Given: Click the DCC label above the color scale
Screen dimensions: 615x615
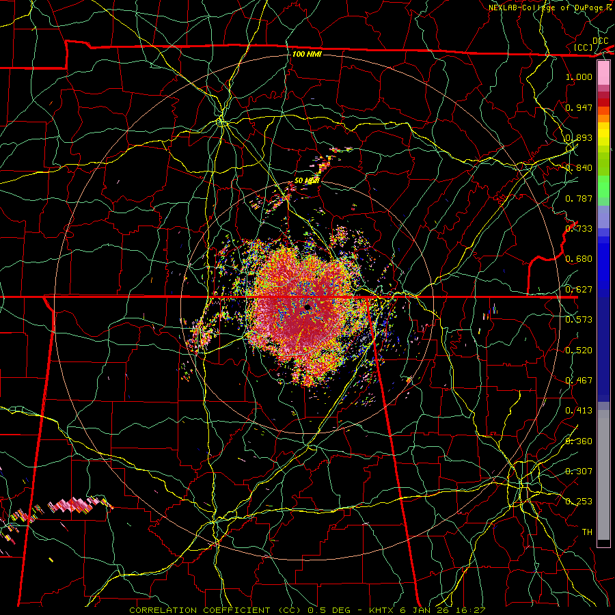Looking at the screenshot, I should [600, 41].
